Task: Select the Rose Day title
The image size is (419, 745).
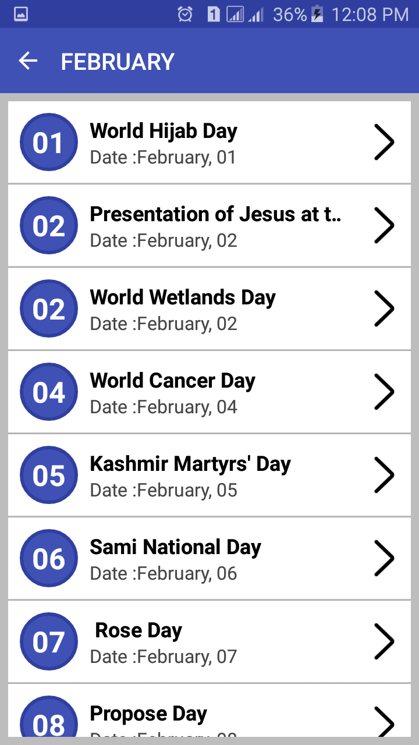Action: (x=139, y=630)
